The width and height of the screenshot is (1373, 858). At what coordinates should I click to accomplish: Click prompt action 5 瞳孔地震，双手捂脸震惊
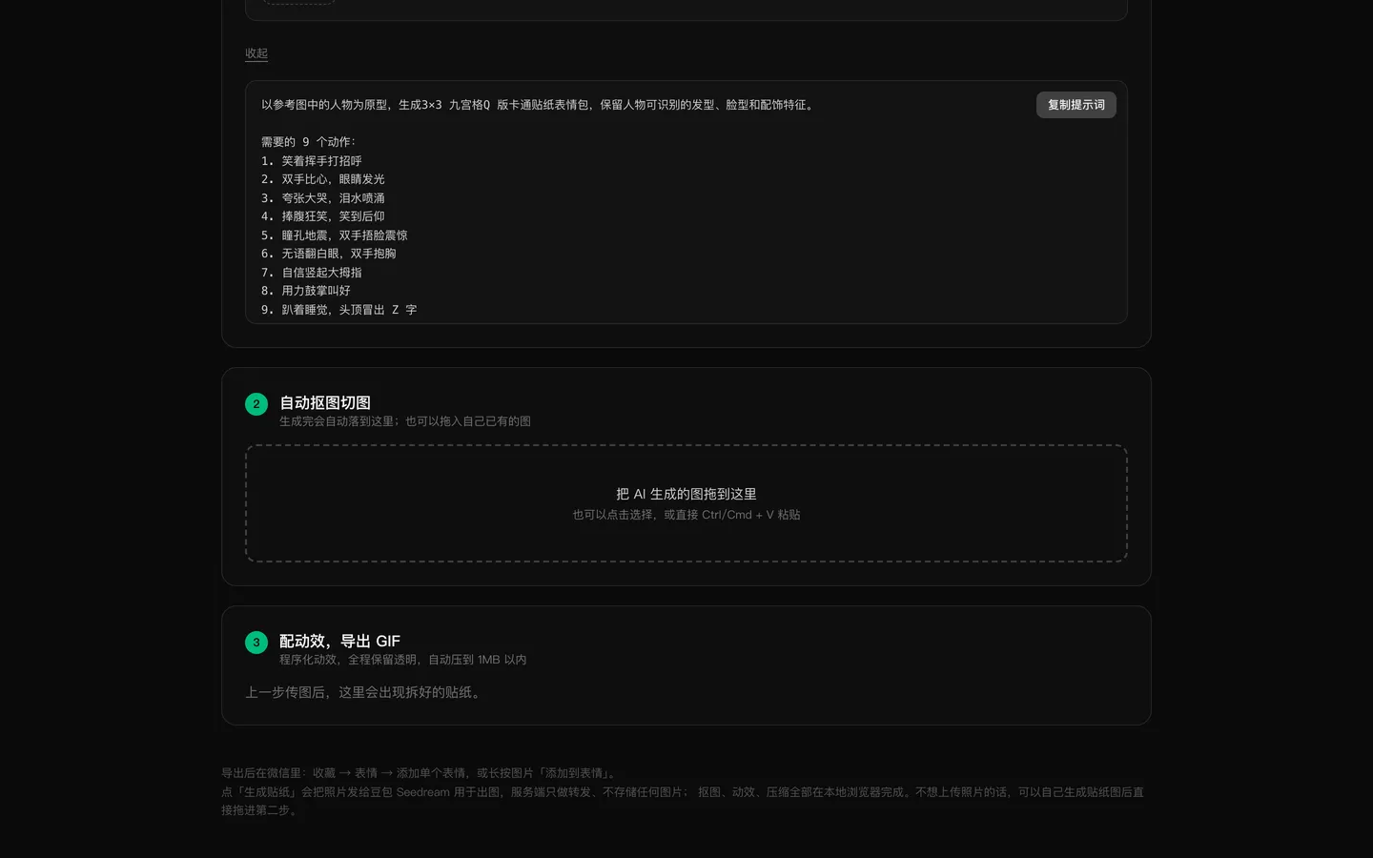pyautogui.click(x=335, y=235)
